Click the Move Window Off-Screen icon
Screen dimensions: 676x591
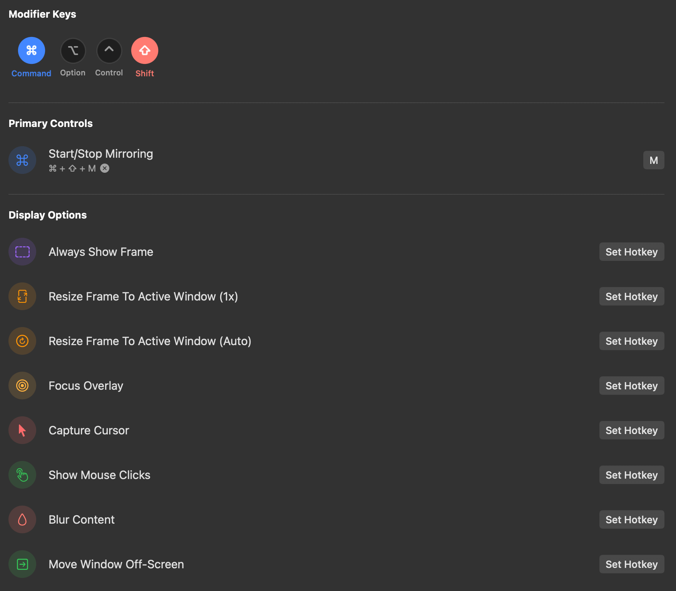22,564
